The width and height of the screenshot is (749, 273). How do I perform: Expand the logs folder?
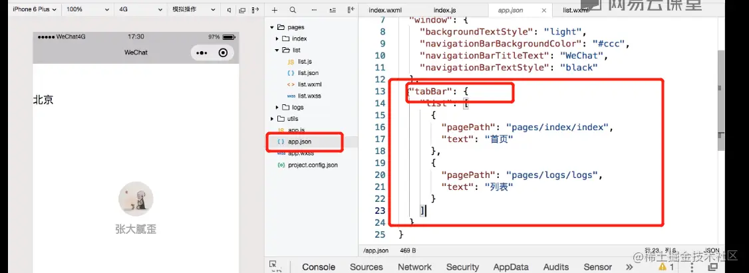[277, 108]
